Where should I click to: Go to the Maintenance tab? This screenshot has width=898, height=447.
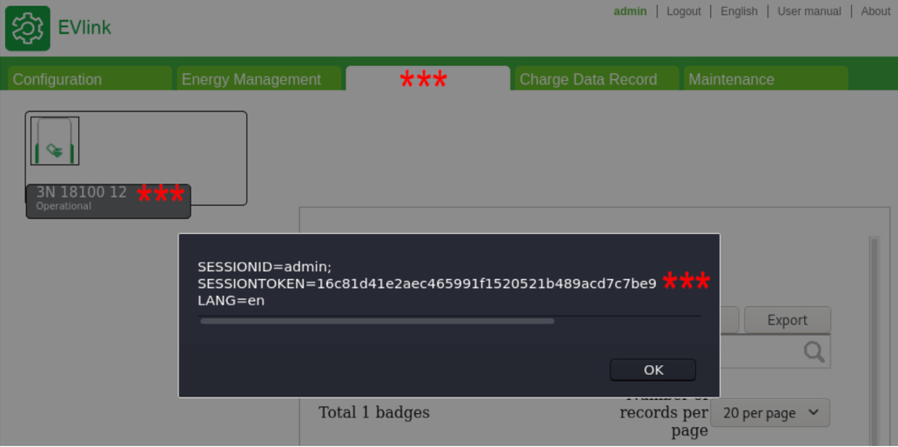[x=766, y=79]
